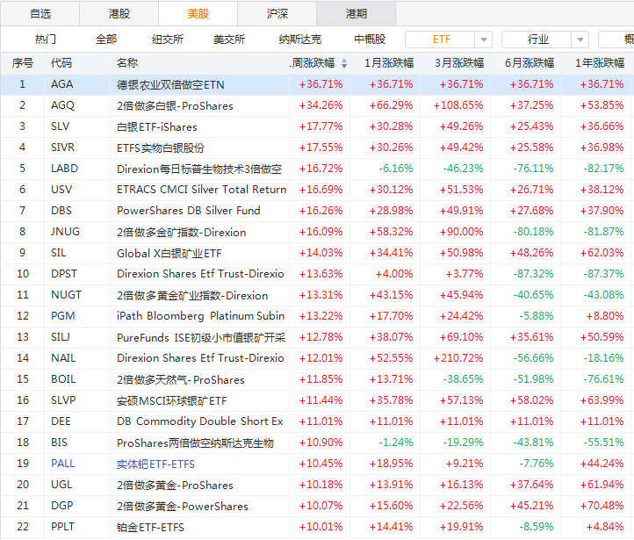Select 德银农业双倍做空ETN row name
This screenshot has height=540, width=634.
pos(170,85)
